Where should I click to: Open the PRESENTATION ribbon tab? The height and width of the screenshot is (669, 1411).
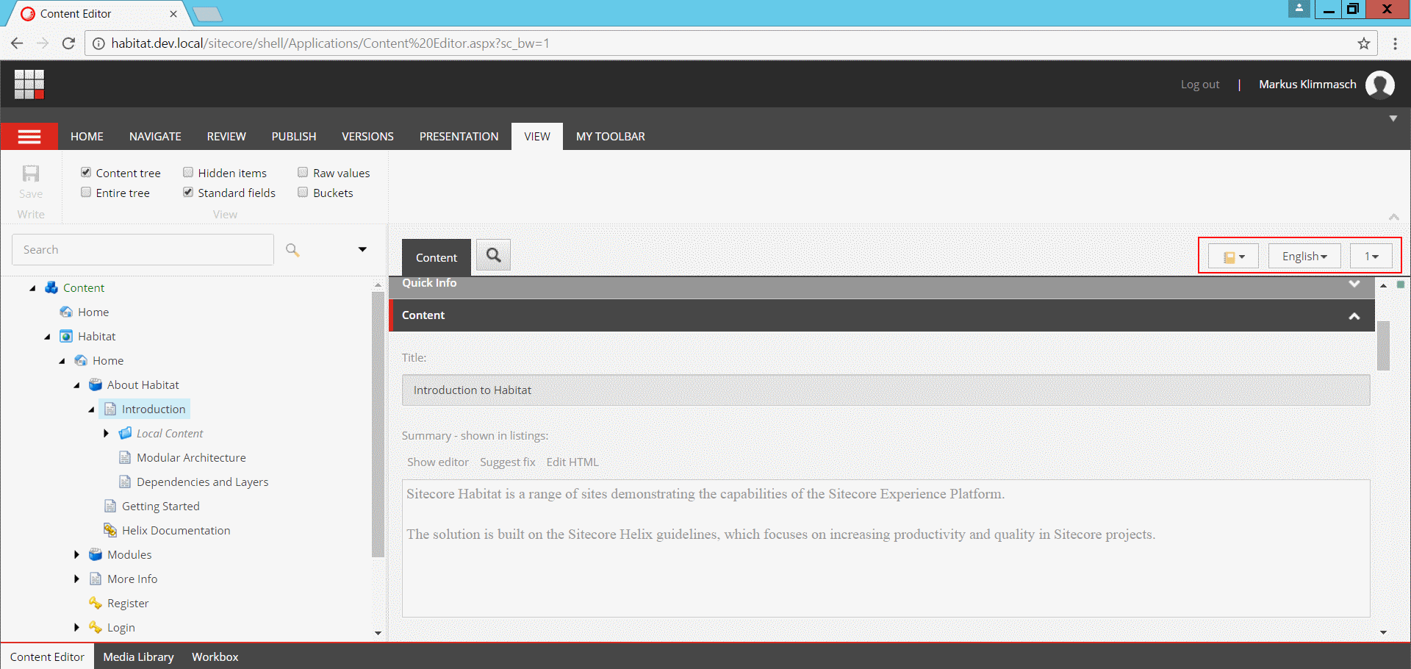point(459,137)
